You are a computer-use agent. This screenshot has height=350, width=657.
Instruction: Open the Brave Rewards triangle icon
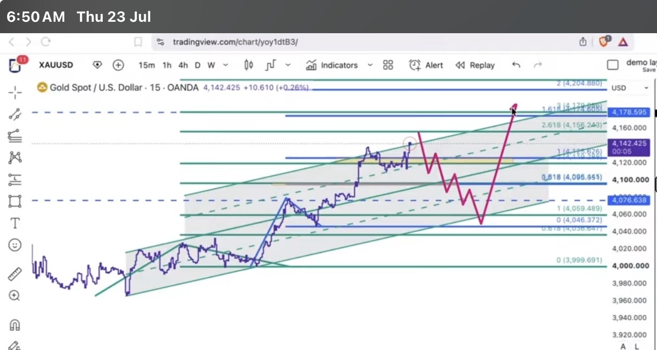pyautogui.click(x=623, y=42)
